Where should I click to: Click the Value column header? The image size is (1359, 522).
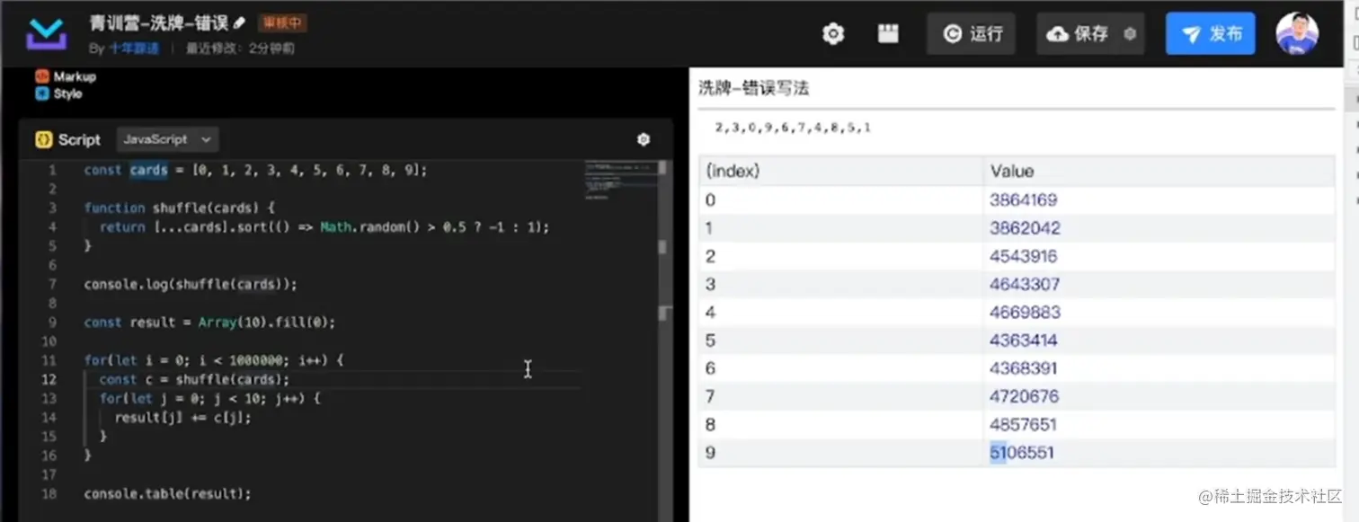pyautogui.click(x=1159, y=171)
